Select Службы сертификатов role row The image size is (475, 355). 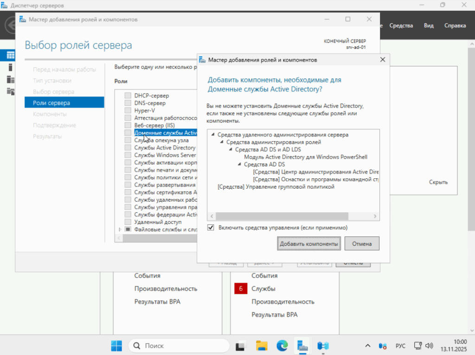pyautogui.click(x=166, y=192)
